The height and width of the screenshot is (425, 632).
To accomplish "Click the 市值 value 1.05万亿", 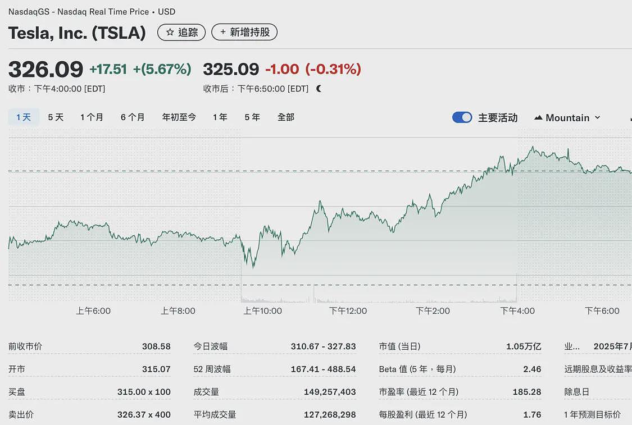I will click(524, 346).
